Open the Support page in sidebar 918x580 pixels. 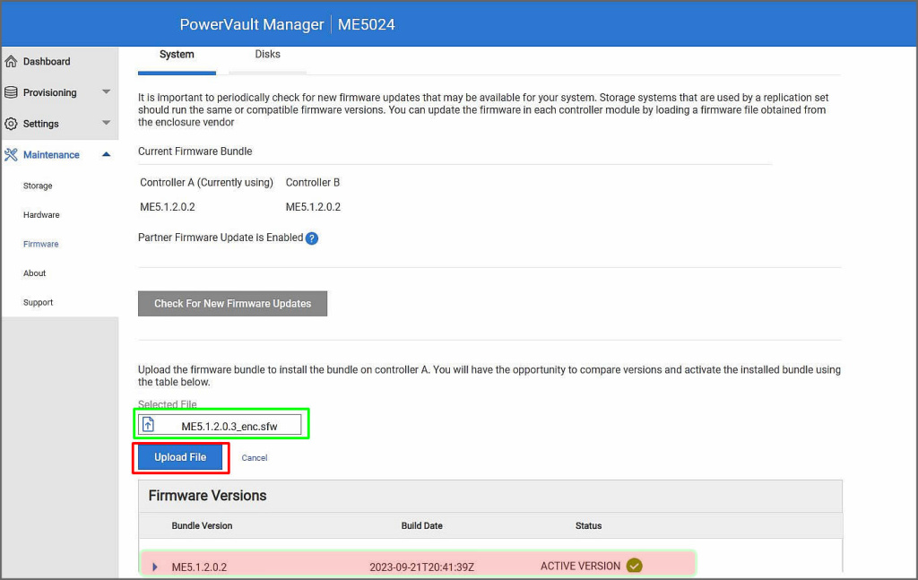tap(38, 303)
